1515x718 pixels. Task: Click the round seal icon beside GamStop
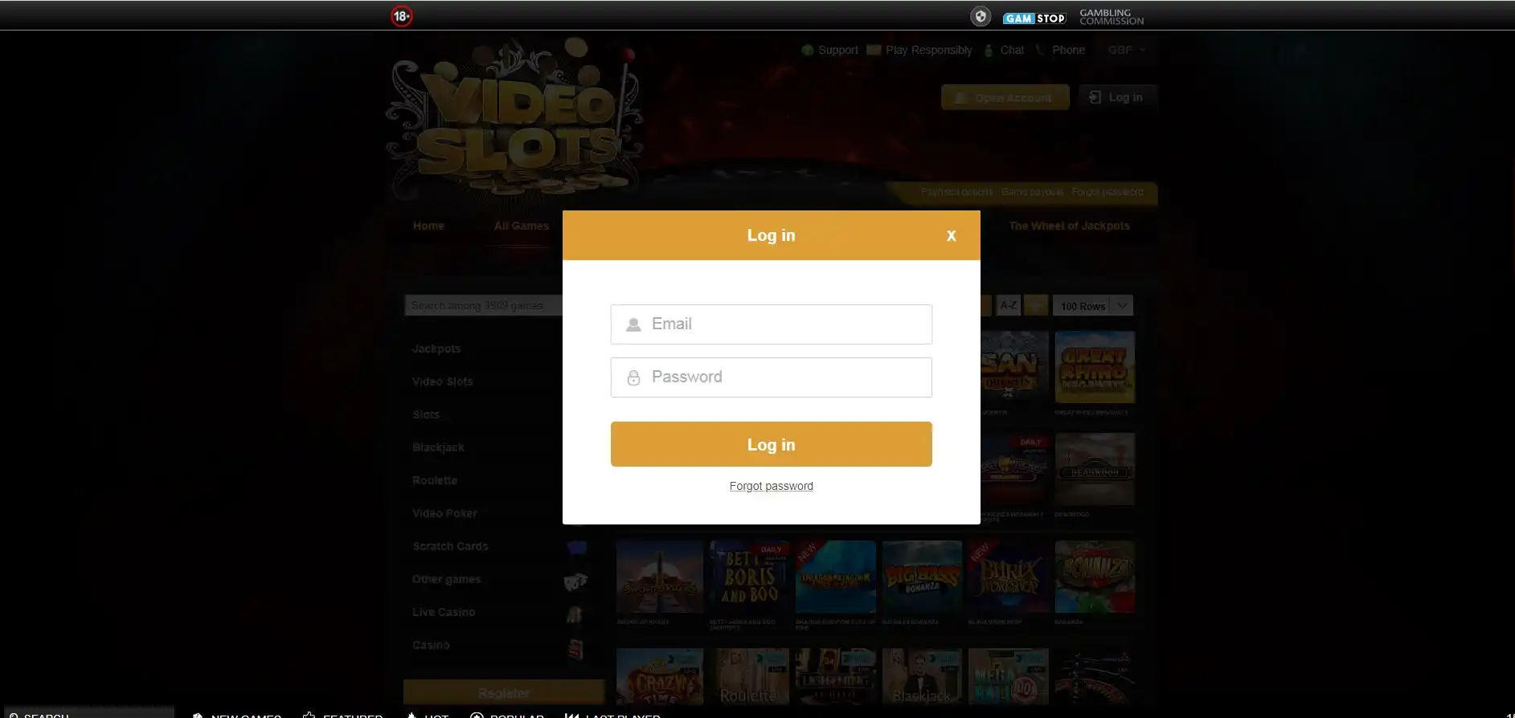pyautogui.click(x=981, y=16)
